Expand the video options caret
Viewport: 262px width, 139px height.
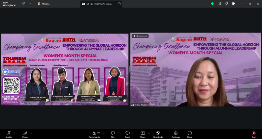(x=31, y=133)
